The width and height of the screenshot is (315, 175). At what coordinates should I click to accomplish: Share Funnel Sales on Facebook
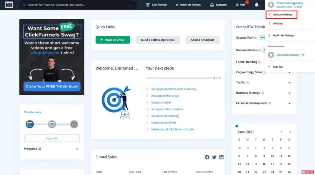[x=207, y=157]
